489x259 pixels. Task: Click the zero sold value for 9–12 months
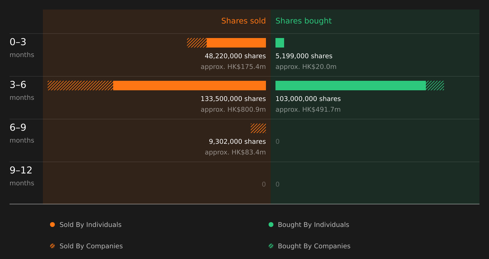264,184
